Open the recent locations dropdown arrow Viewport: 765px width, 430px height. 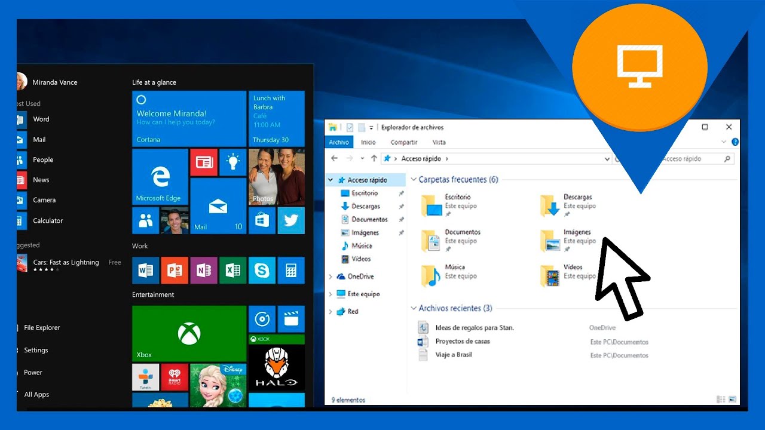363,159
